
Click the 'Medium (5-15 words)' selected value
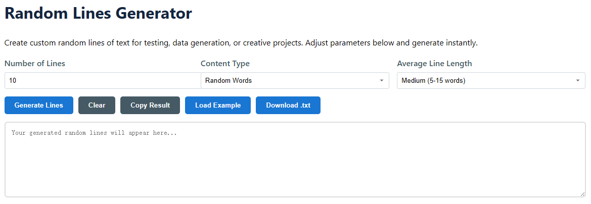point(433,81)
